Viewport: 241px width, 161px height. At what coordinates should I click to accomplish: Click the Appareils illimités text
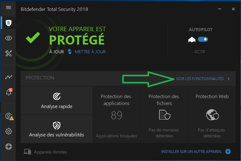click(50, 152)
